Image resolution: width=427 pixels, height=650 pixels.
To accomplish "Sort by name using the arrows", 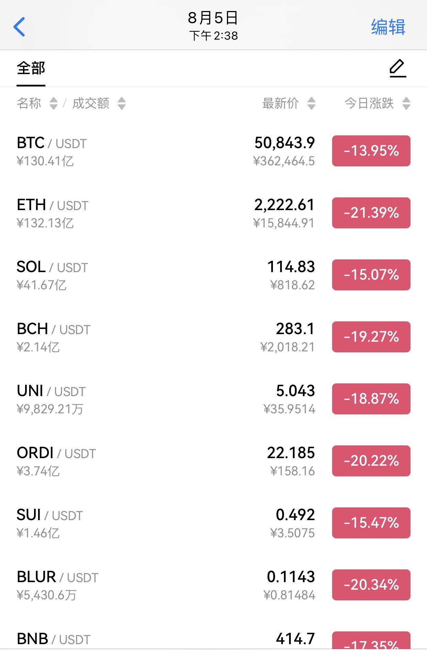I will [x=54, y=103].
